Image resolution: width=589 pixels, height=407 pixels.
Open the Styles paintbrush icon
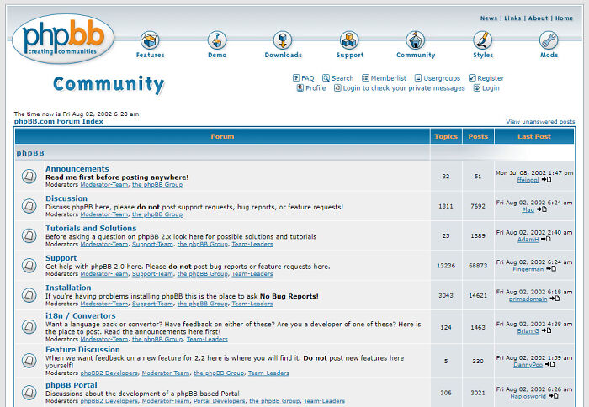coord(483,40)
